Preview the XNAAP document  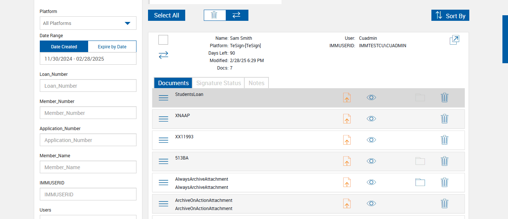pos(371,119)
